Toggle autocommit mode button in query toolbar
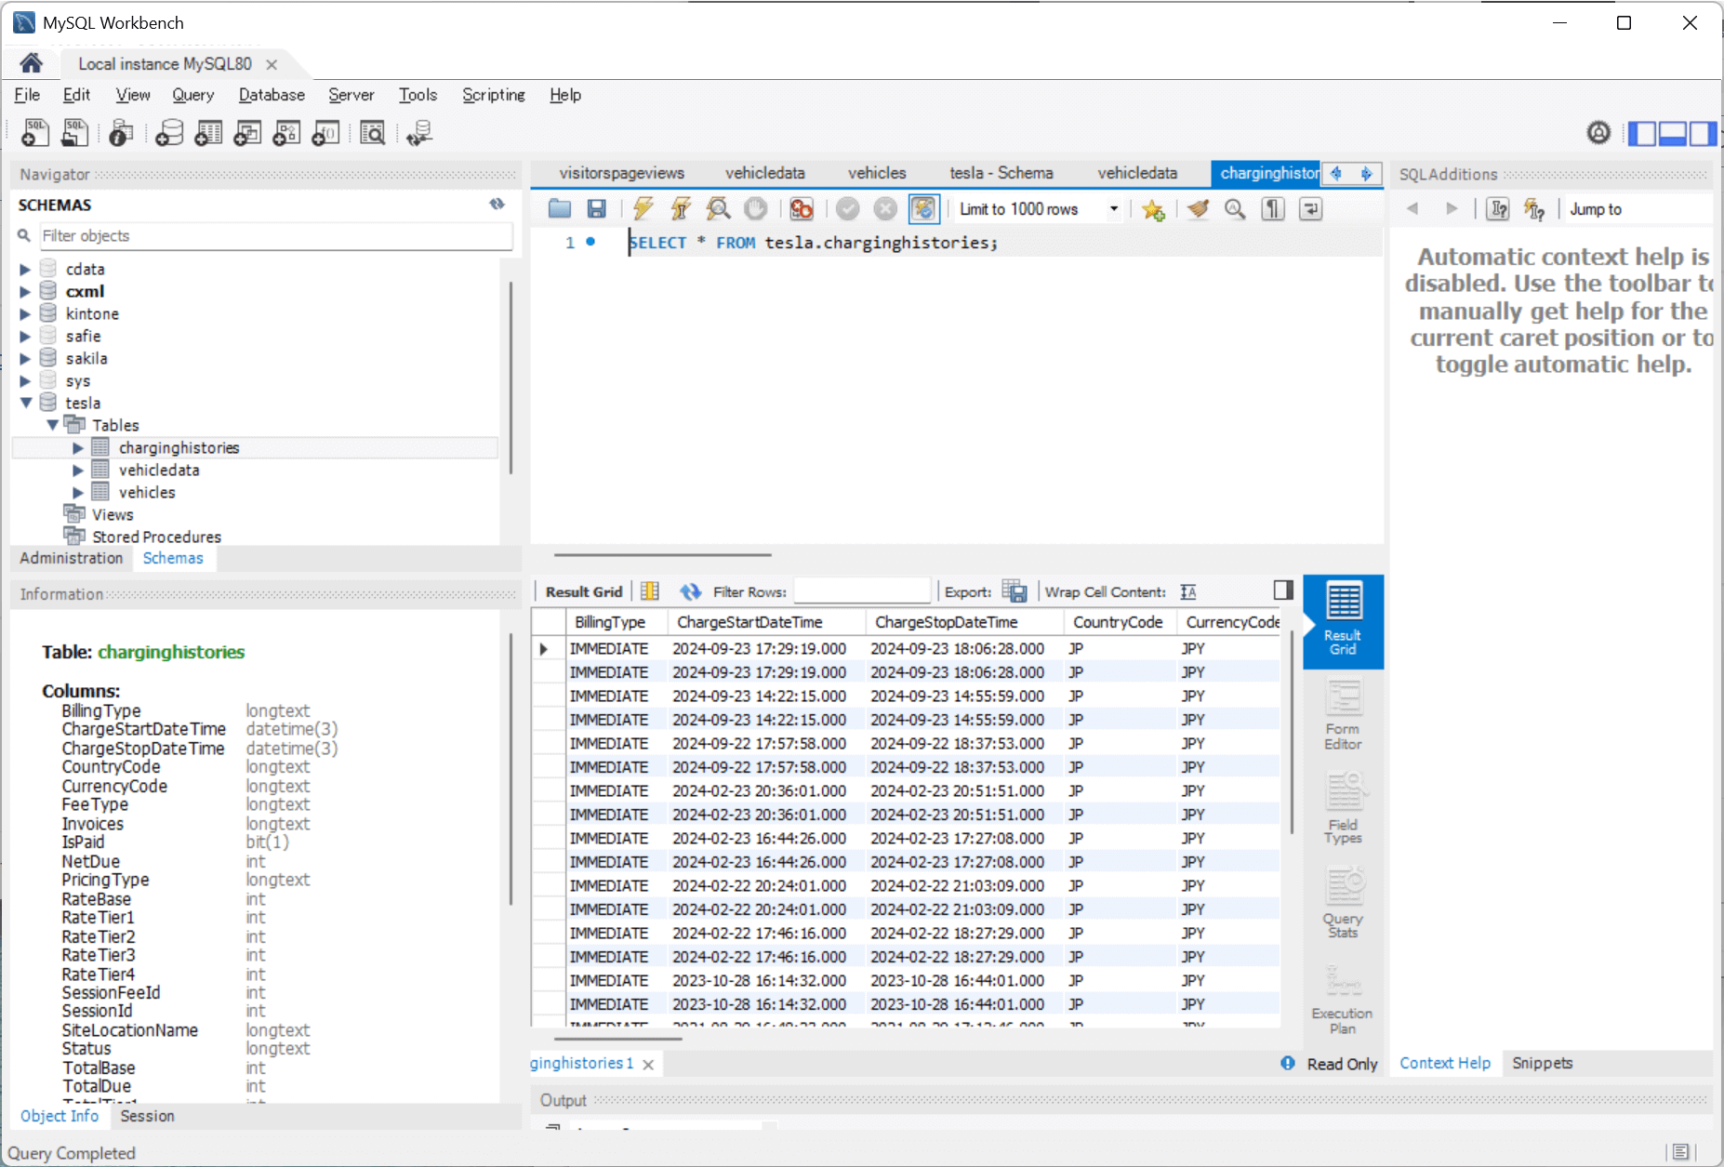 click(x=923, y=209)
